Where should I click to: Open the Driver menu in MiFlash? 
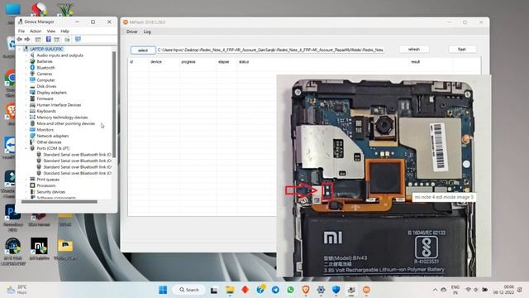(x=132, y=31)
